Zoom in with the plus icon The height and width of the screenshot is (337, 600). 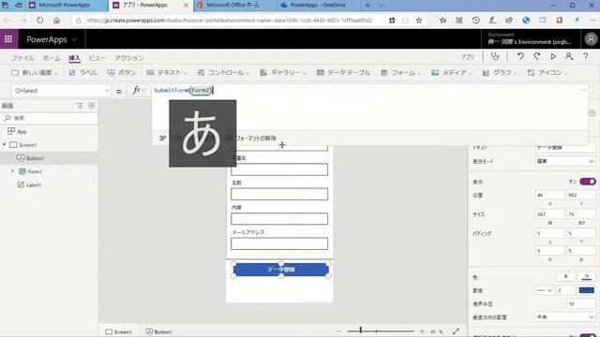(422, 331)
